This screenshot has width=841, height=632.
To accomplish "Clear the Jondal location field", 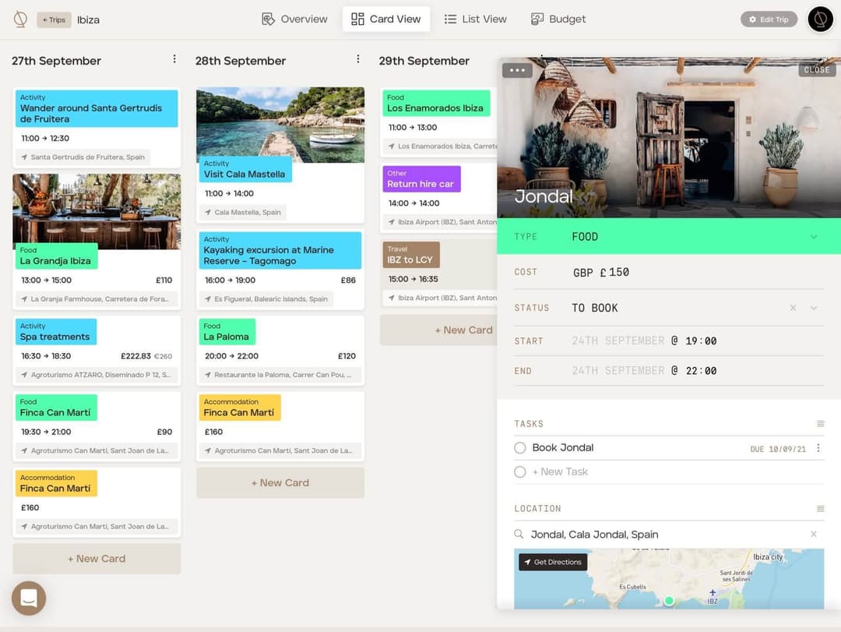I will tap(814, 535).
